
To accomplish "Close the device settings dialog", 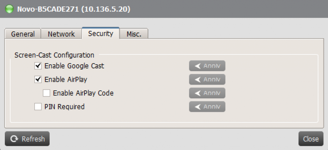I will click(x=311, y=139).
